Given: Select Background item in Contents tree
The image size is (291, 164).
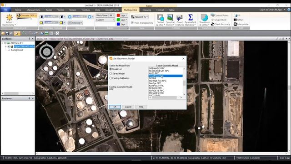Looking at the screenshot, I should coord(17,50).
